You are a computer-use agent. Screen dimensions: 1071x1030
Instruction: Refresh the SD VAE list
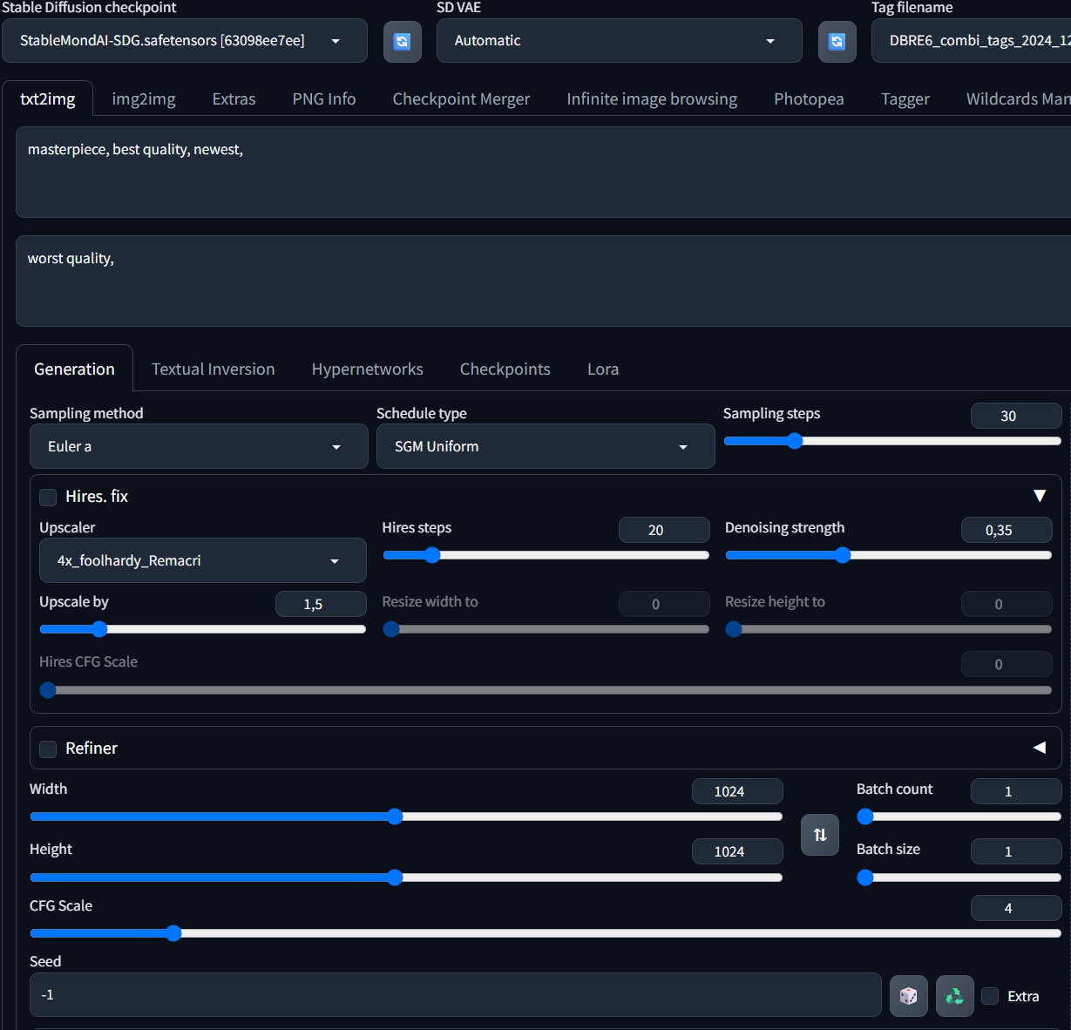(x=837, y=41)
